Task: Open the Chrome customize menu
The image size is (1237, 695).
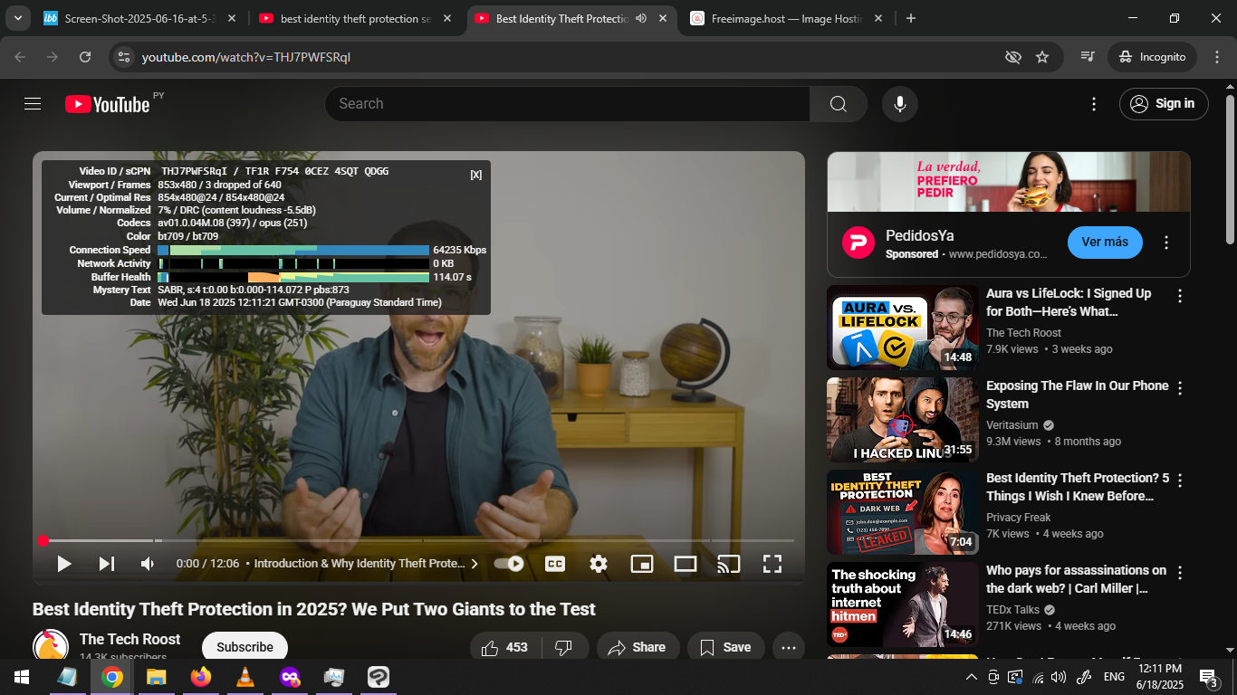Action: [1216, 57]
